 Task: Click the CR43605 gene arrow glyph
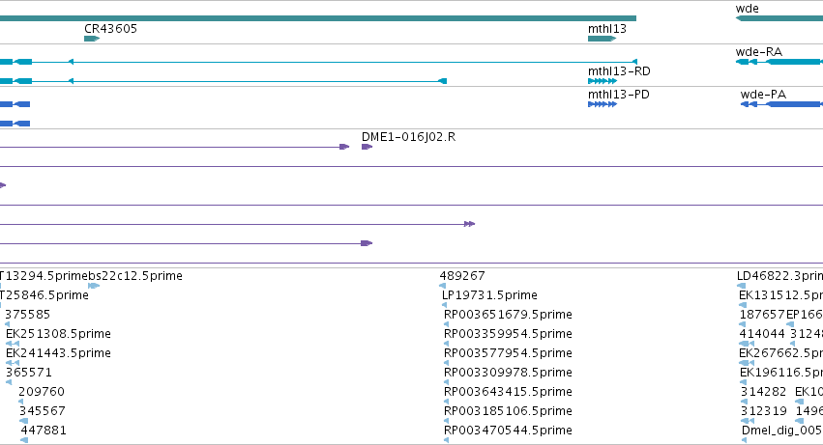click(x=92, y=39)
